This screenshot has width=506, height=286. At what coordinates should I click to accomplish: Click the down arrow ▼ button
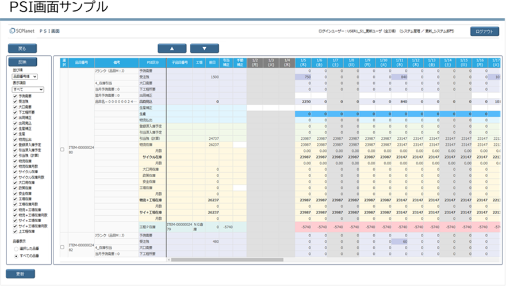(204, 48)
